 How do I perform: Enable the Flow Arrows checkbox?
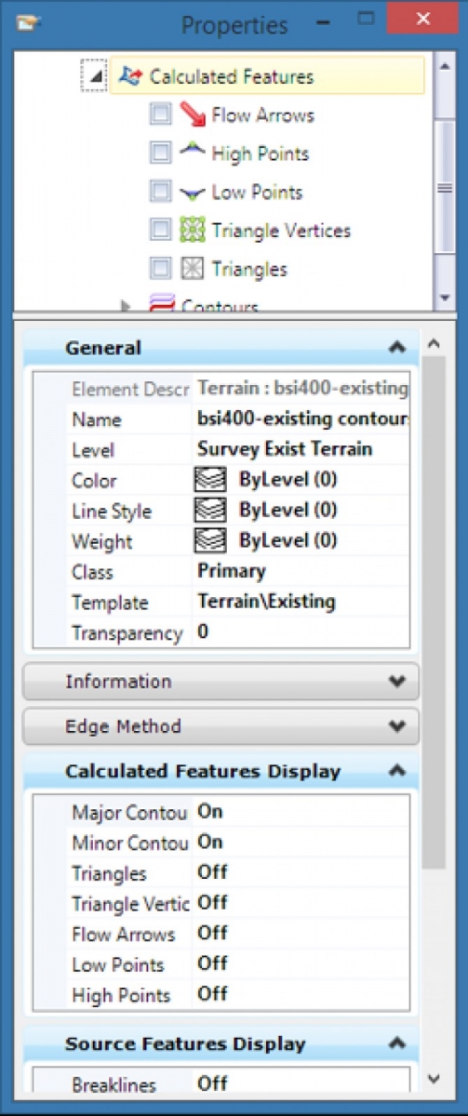click(160, 114)
